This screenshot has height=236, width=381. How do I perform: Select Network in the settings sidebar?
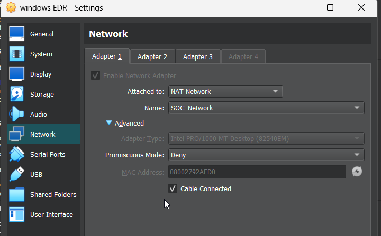pyautogui.click(x=42, y=135)
